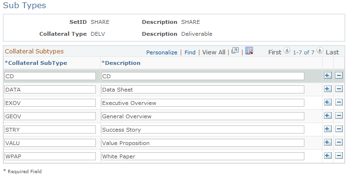Click the Collateral Subtypes grid title
348x176 pixels.
(34, 51)
